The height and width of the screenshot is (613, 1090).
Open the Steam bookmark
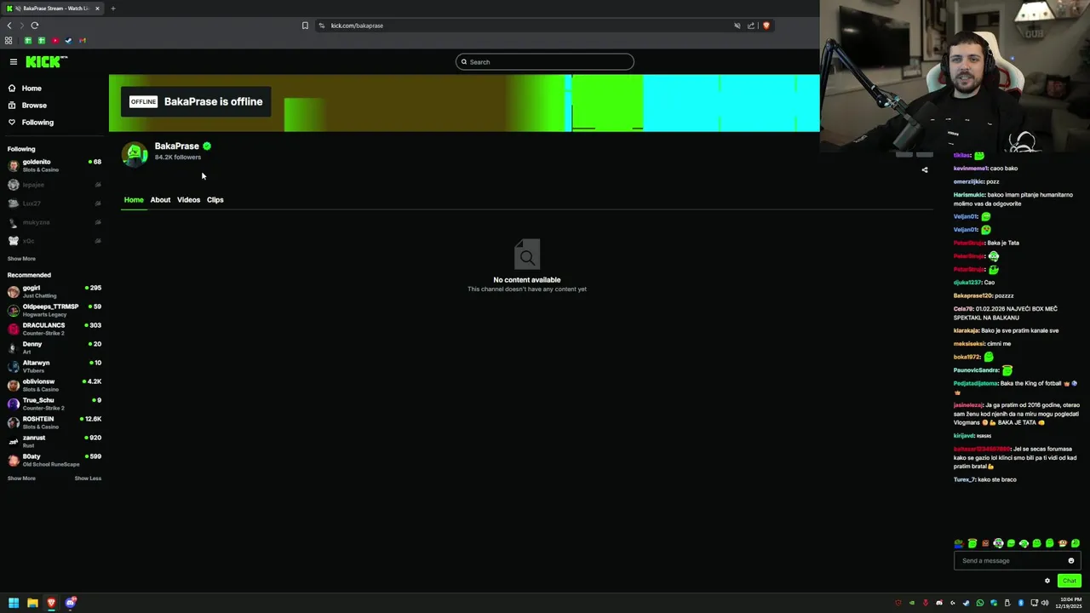coord(69,41)
